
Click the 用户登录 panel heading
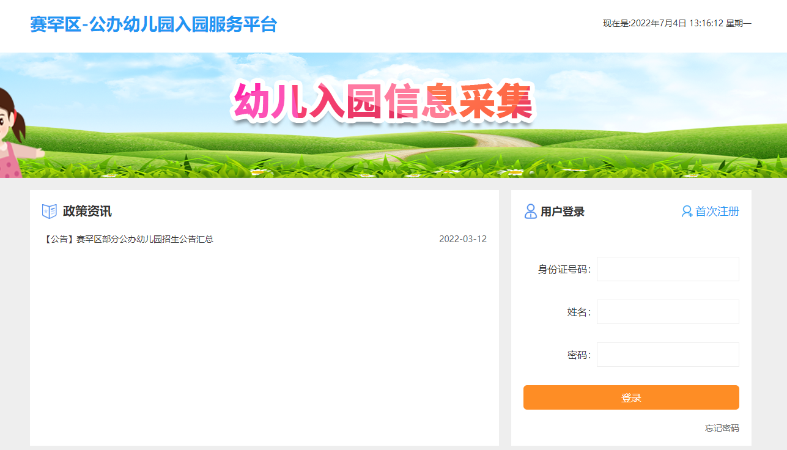click(x=563, y=212)
